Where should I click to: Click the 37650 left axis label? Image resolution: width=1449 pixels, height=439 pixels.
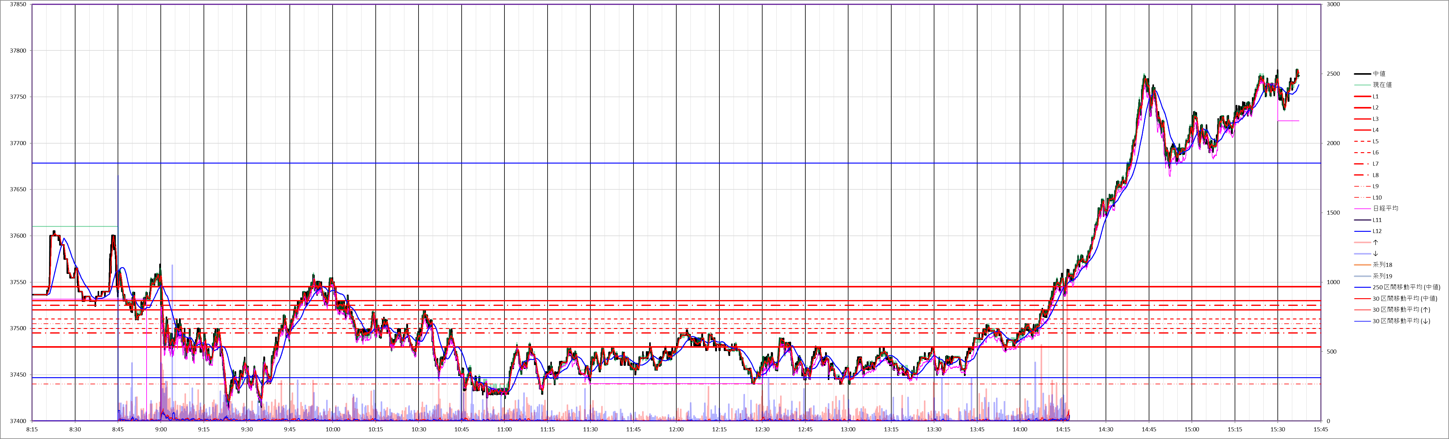tap(18, 190)
